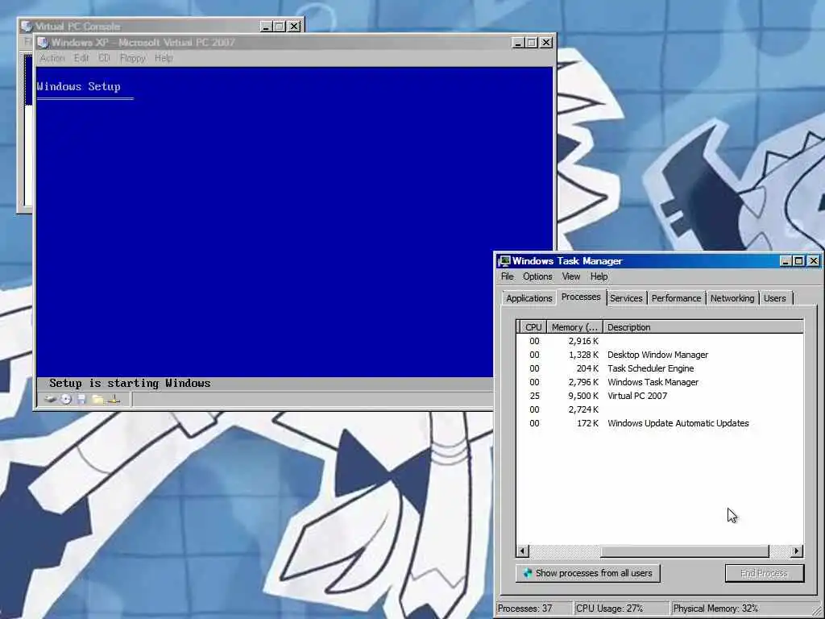Sort processes by Memory column header
825x619 pixels.
pos(574,327)
